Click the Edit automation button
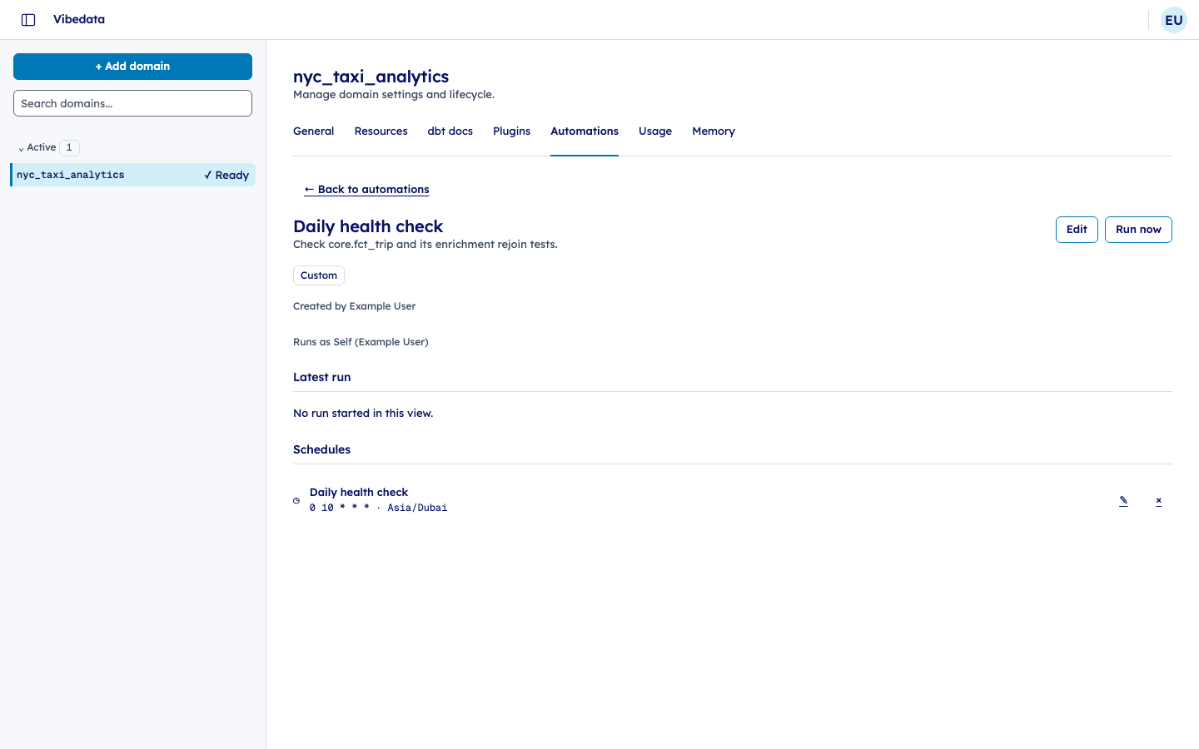This screenshot has height=749, width=1199. coord(1077,230)
